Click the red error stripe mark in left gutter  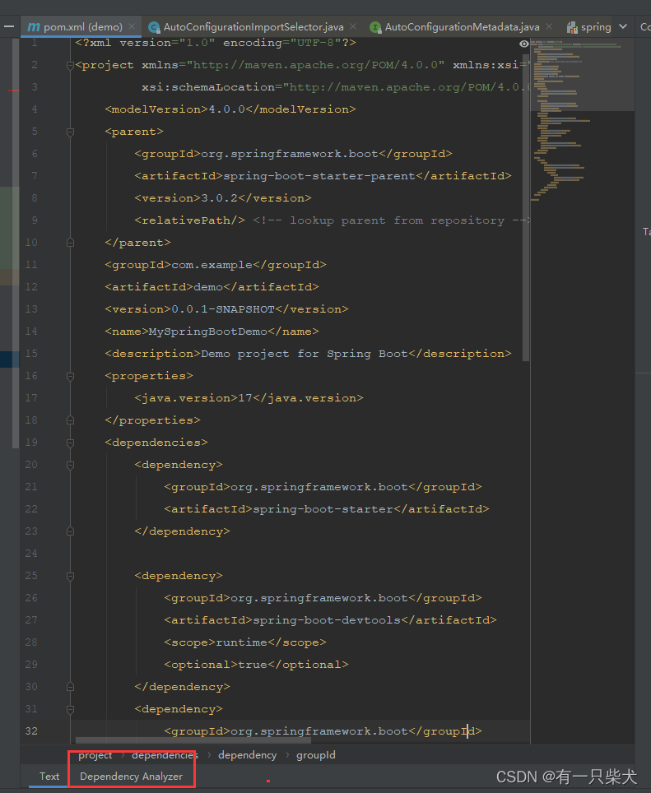pos(14,90)
